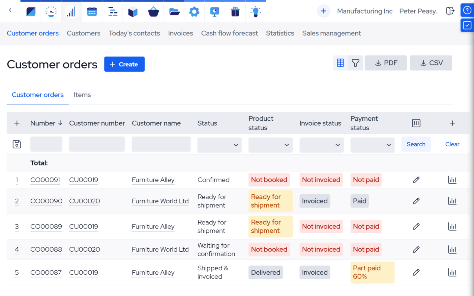The image size is (474, 296).
Task: Expand the Product status filter dropdown
Action: (270, 145)
